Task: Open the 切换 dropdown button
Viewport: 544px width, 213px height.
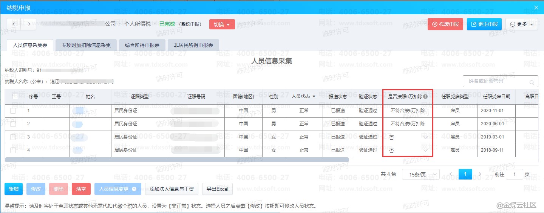Action: coord(222,24)
